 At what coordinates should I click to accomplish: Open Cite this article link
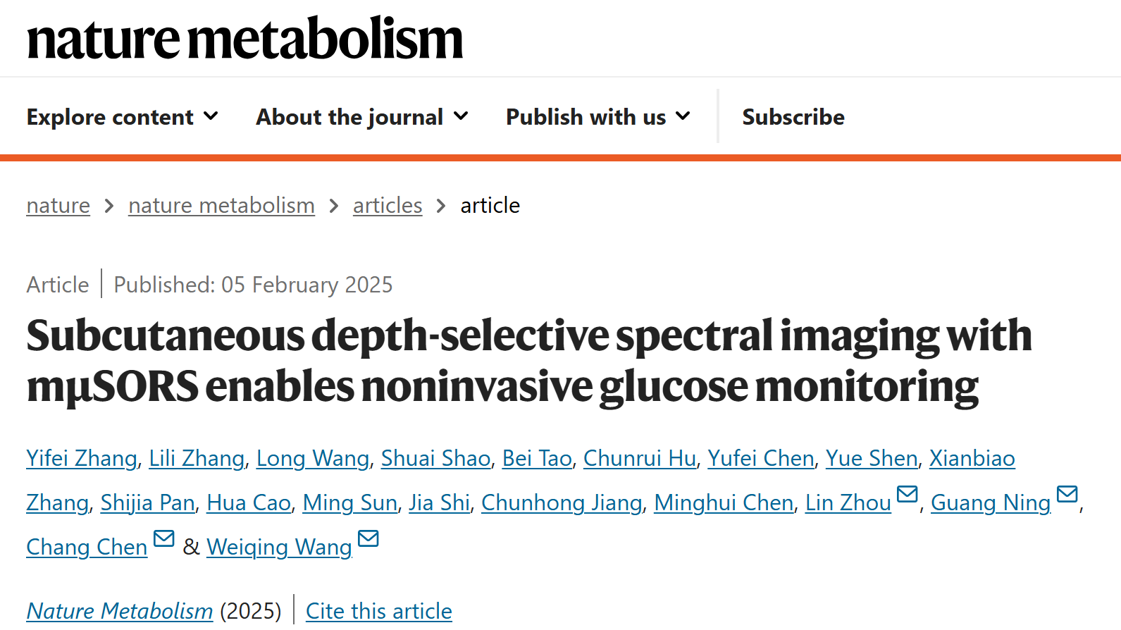tap(379, 611)
